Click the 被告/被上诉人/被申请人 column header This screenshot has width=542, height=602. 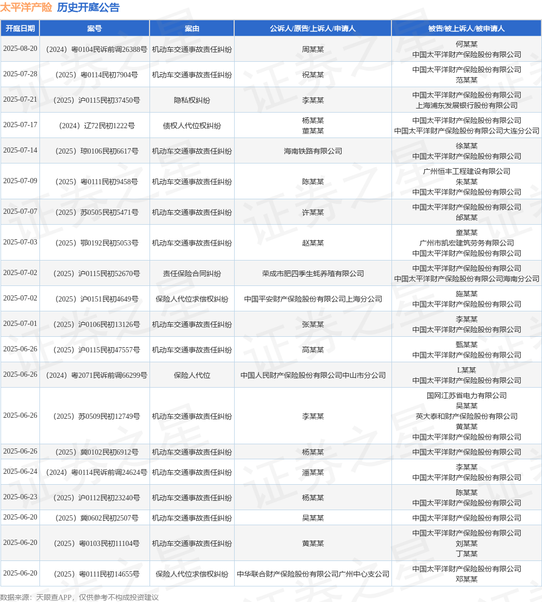466,29
